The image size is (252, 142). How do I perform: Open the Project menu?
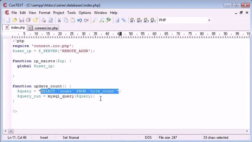click(59, 13)
